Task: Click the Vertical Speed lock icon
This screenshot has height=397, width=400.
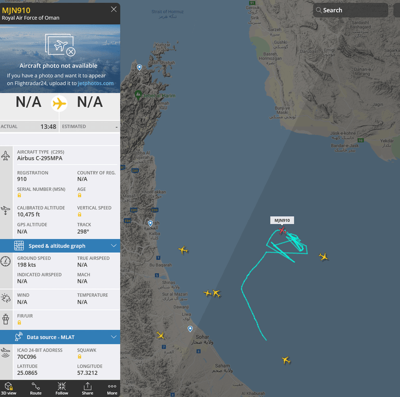Action: pos(79,214)
